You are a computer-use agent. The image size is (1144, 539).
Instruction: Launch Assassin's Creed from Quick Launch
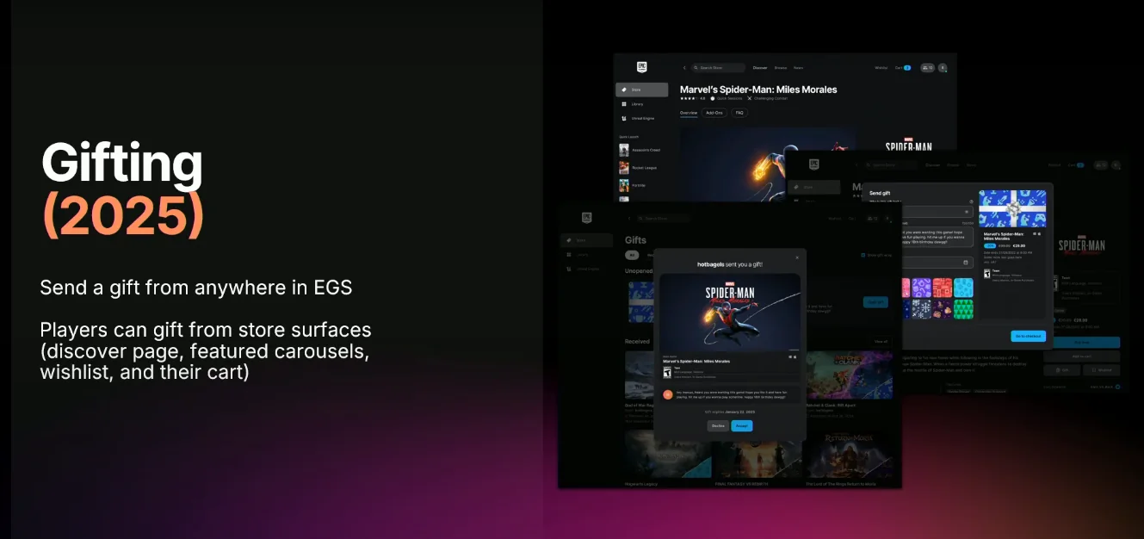tap(641, 150)
